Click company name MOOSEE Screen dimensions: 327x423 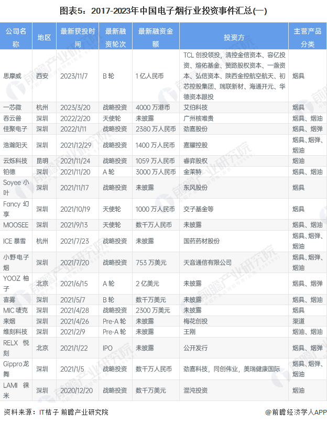pyautogui.click(x=16, y=225)
